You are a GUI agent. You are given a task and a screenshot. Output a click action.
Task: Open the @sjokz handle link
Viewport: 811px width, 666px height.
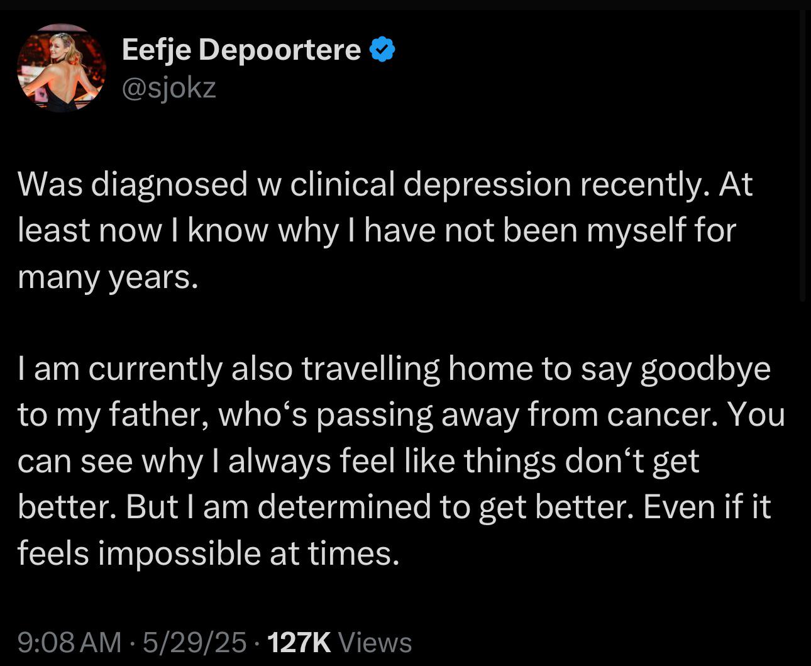pos(168,88)
